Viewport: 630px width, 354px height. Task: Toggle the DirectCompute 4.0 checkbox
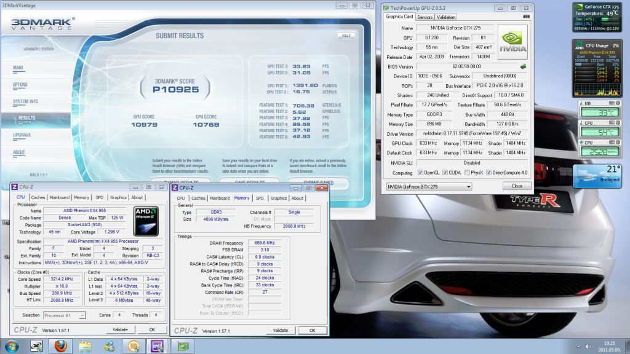[x=488, y=173]
